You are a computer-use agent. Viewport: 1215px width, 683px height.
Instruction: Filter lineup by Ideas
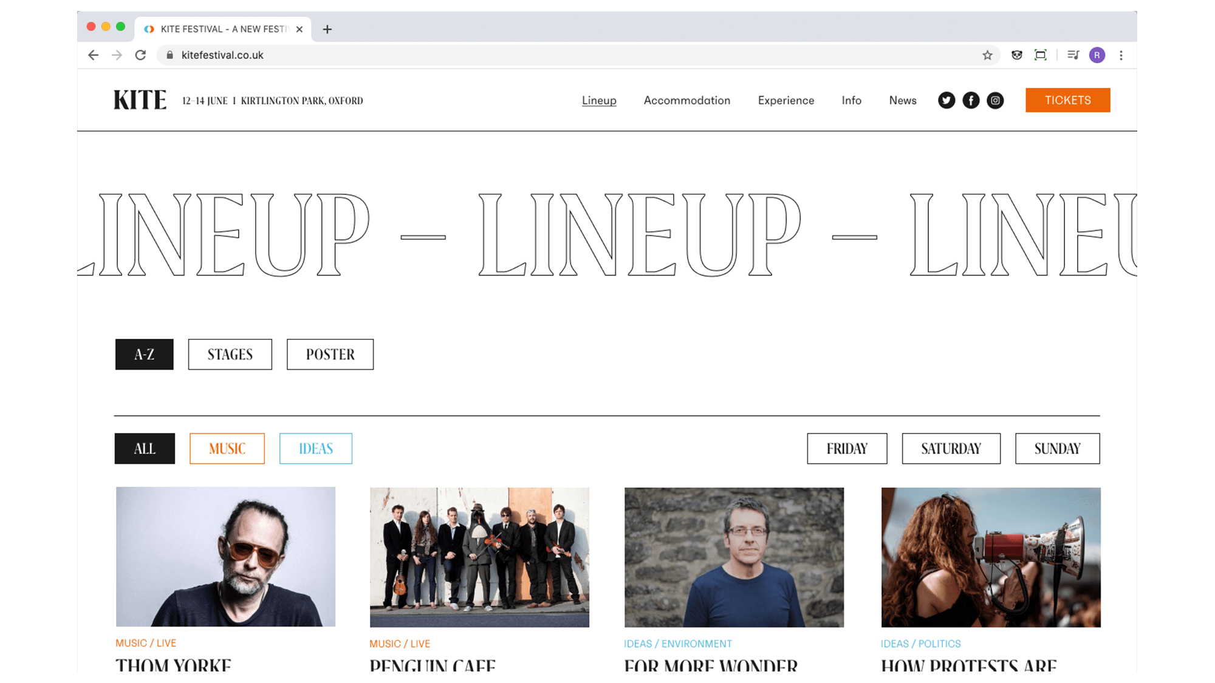click(316, 449)
